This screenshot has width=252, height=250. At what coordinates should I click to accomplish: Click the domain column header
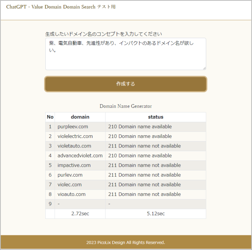tap(80, 117)
